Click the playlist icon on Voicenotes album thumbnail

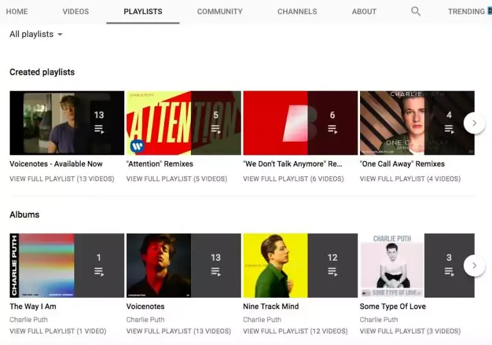tap(215, 272)
